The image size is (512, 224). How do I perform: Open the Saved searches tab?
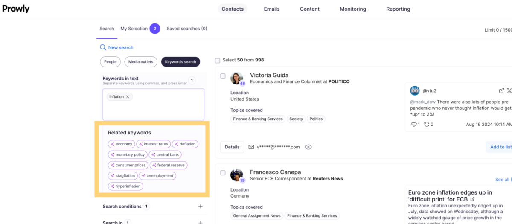tap(186, 29)
